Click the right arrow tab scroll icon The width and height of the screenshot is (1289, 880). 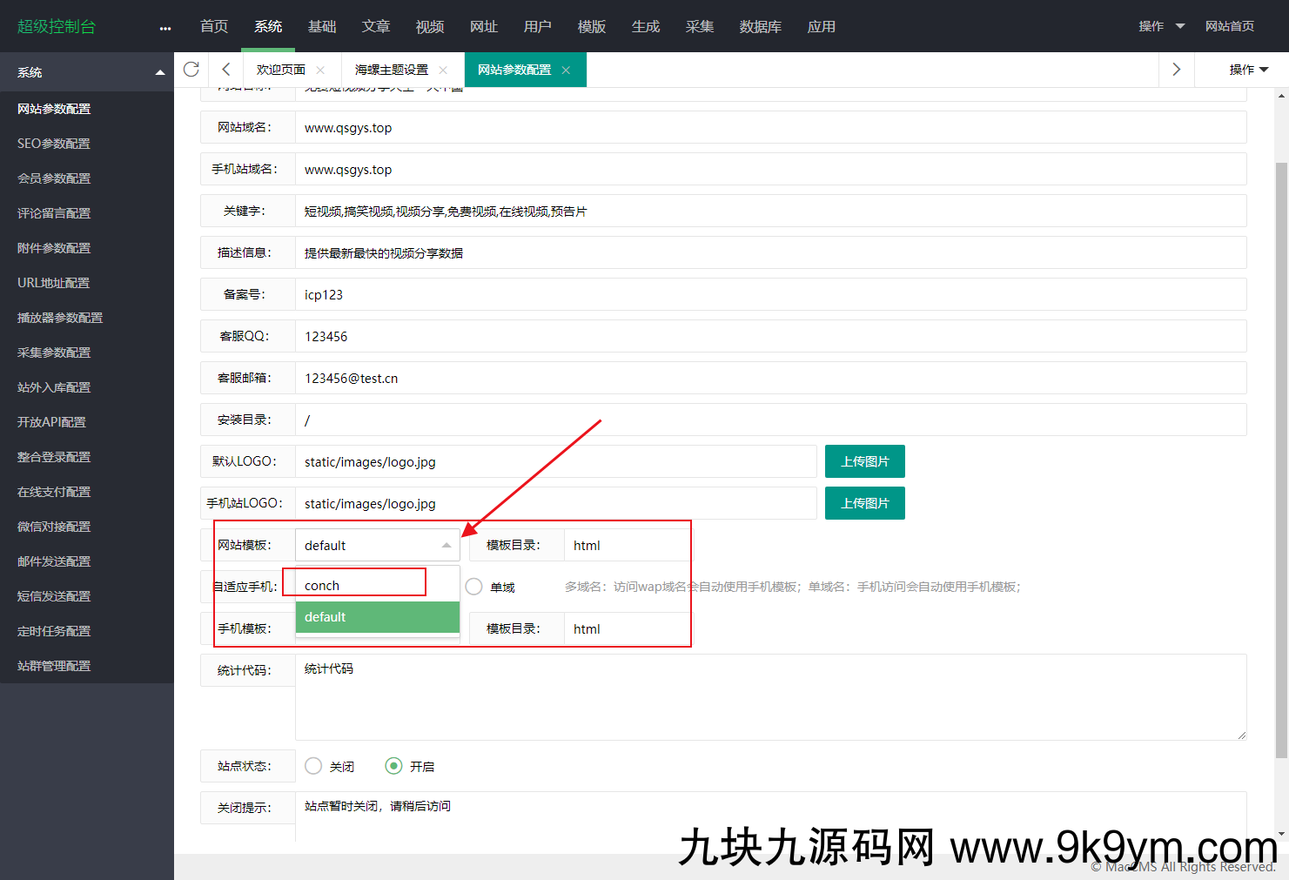click(x=1176, y=70)
